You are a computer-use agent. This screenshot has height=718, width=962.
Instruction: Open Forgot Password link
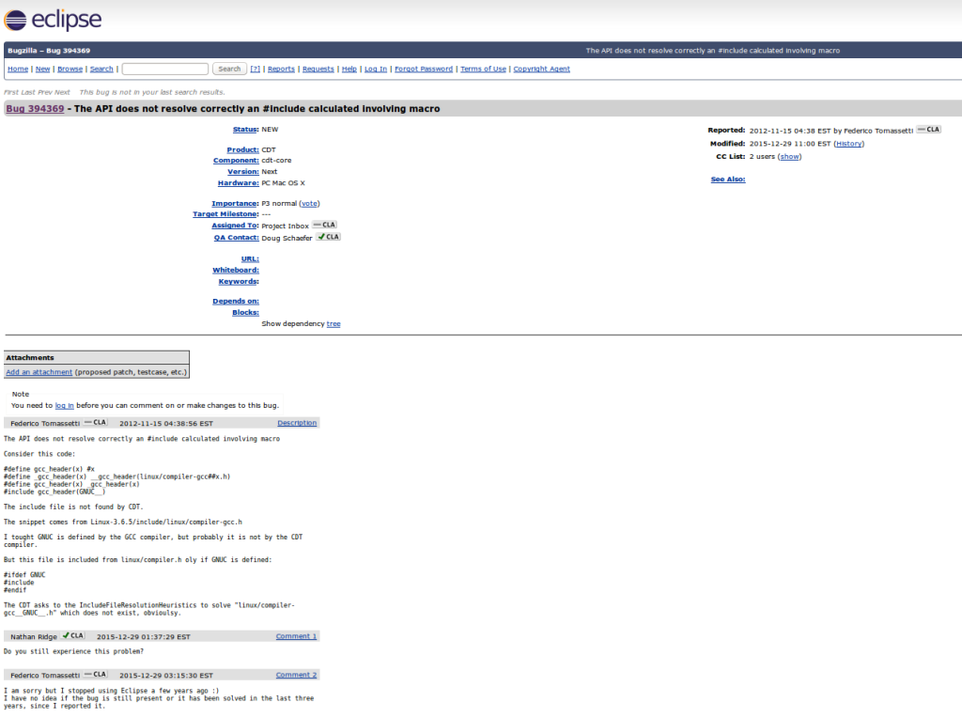(424, 69)
